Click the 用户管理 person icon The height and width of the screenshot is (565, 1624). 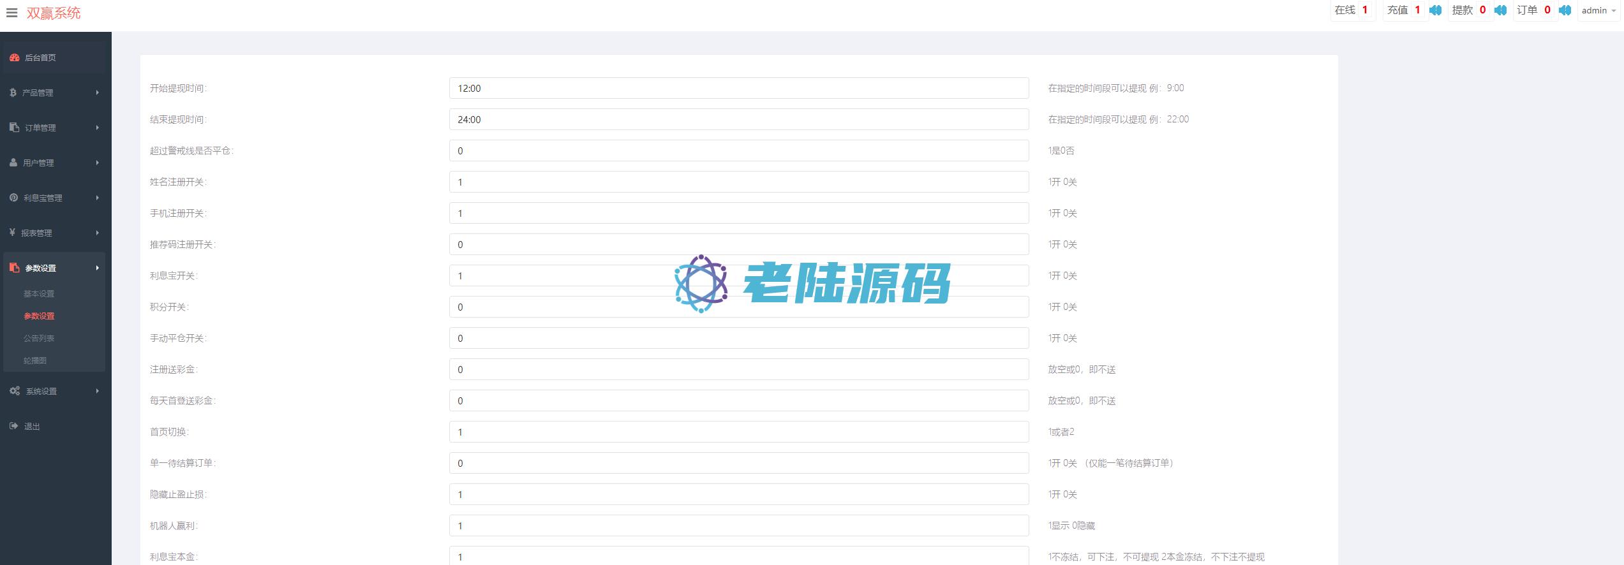[13, 163]
